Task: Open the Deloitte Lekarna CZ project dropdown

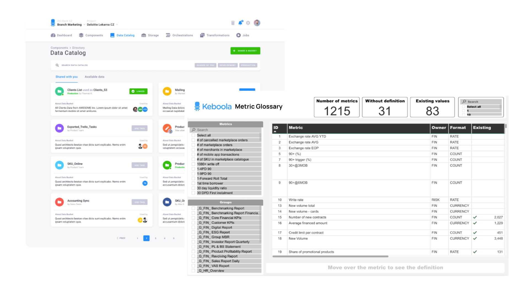Action: 117,25
